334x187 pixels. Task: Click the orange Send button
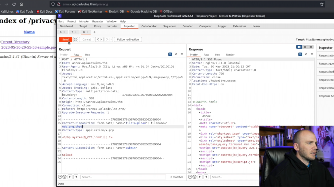point(65,40)
